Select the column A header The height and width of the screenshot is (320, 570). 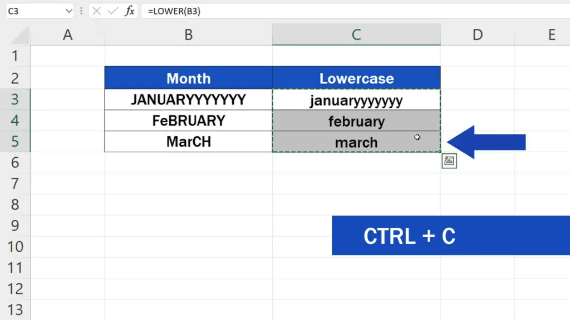(67, 35)
